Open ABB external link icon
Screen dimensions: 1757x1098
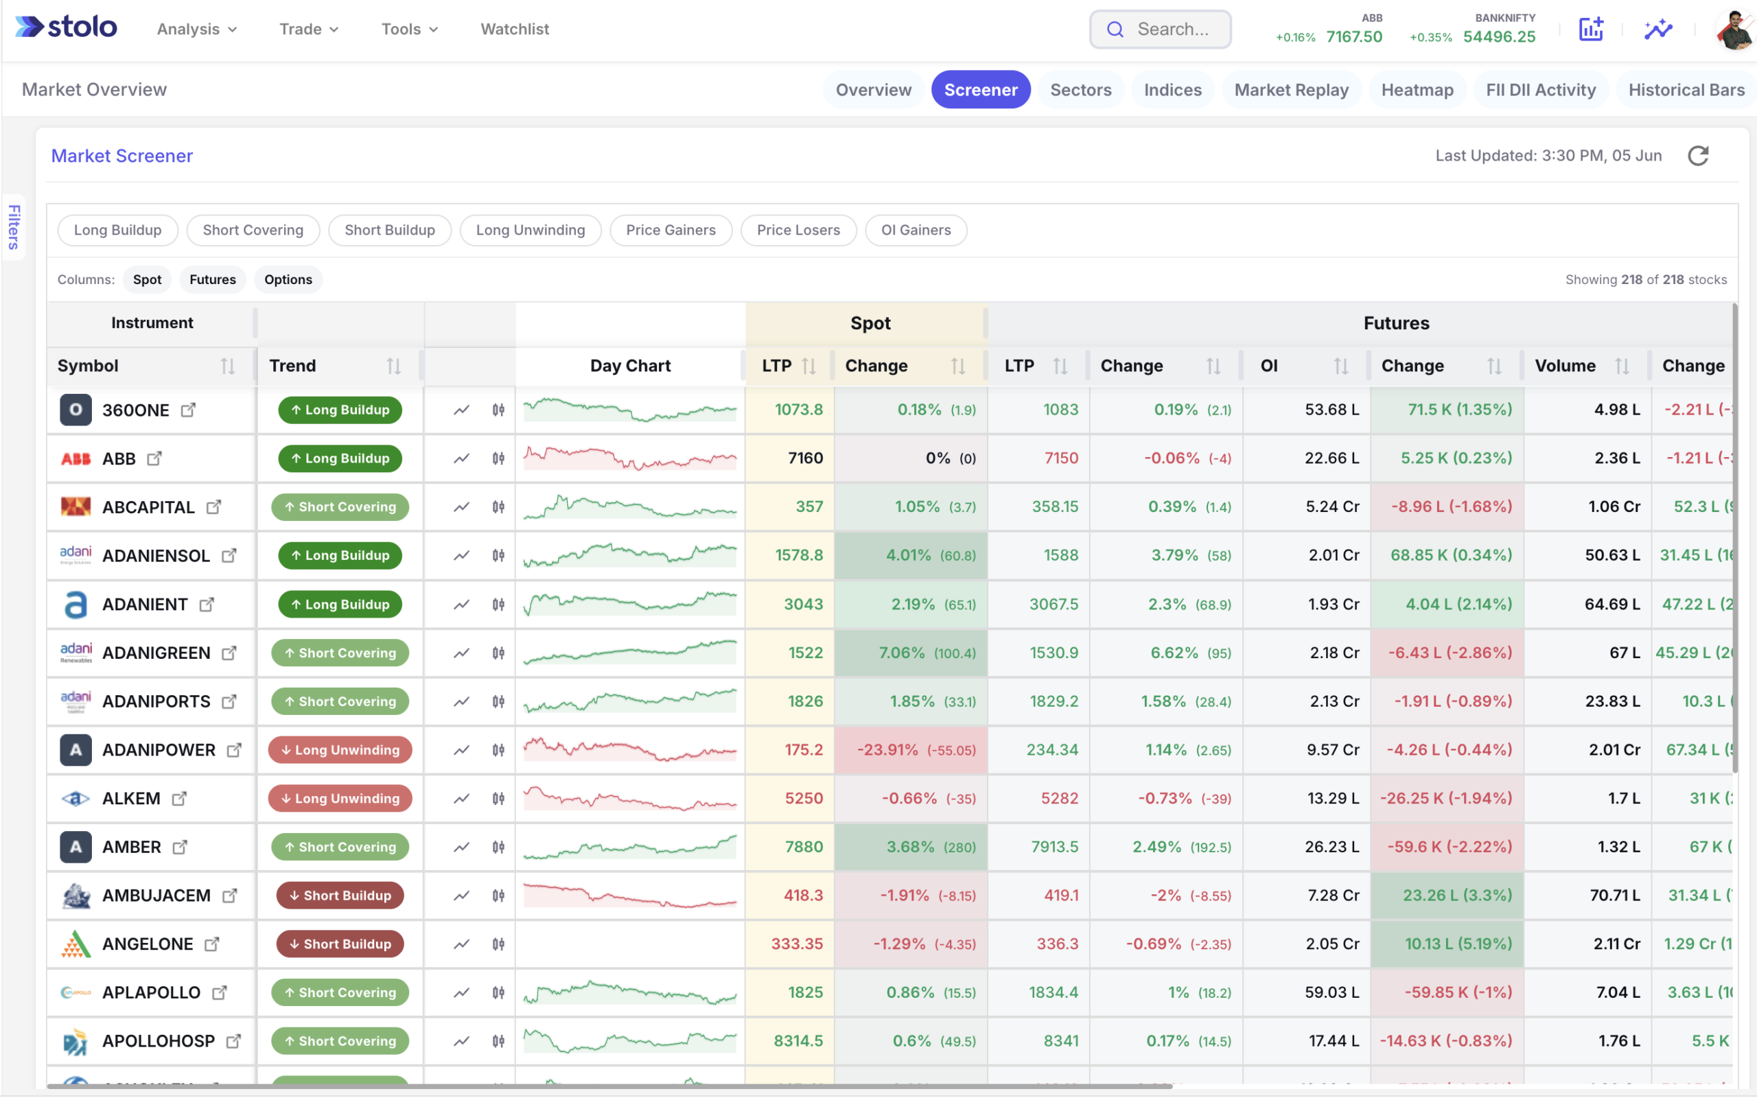[x=154, y=458]
